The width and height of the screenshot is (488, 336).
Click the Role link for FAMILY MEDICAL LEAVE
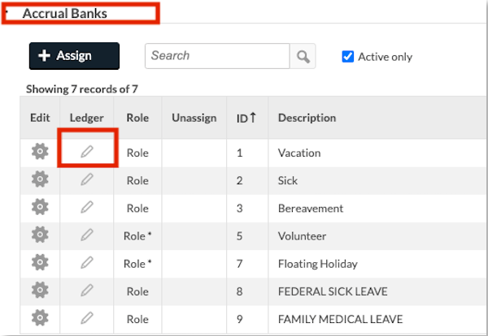[137, 319]
